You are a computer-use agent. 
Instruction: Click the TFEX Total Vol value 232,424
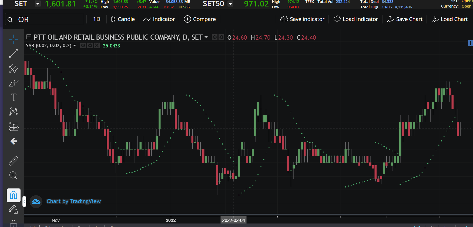[x=343, y=2]
